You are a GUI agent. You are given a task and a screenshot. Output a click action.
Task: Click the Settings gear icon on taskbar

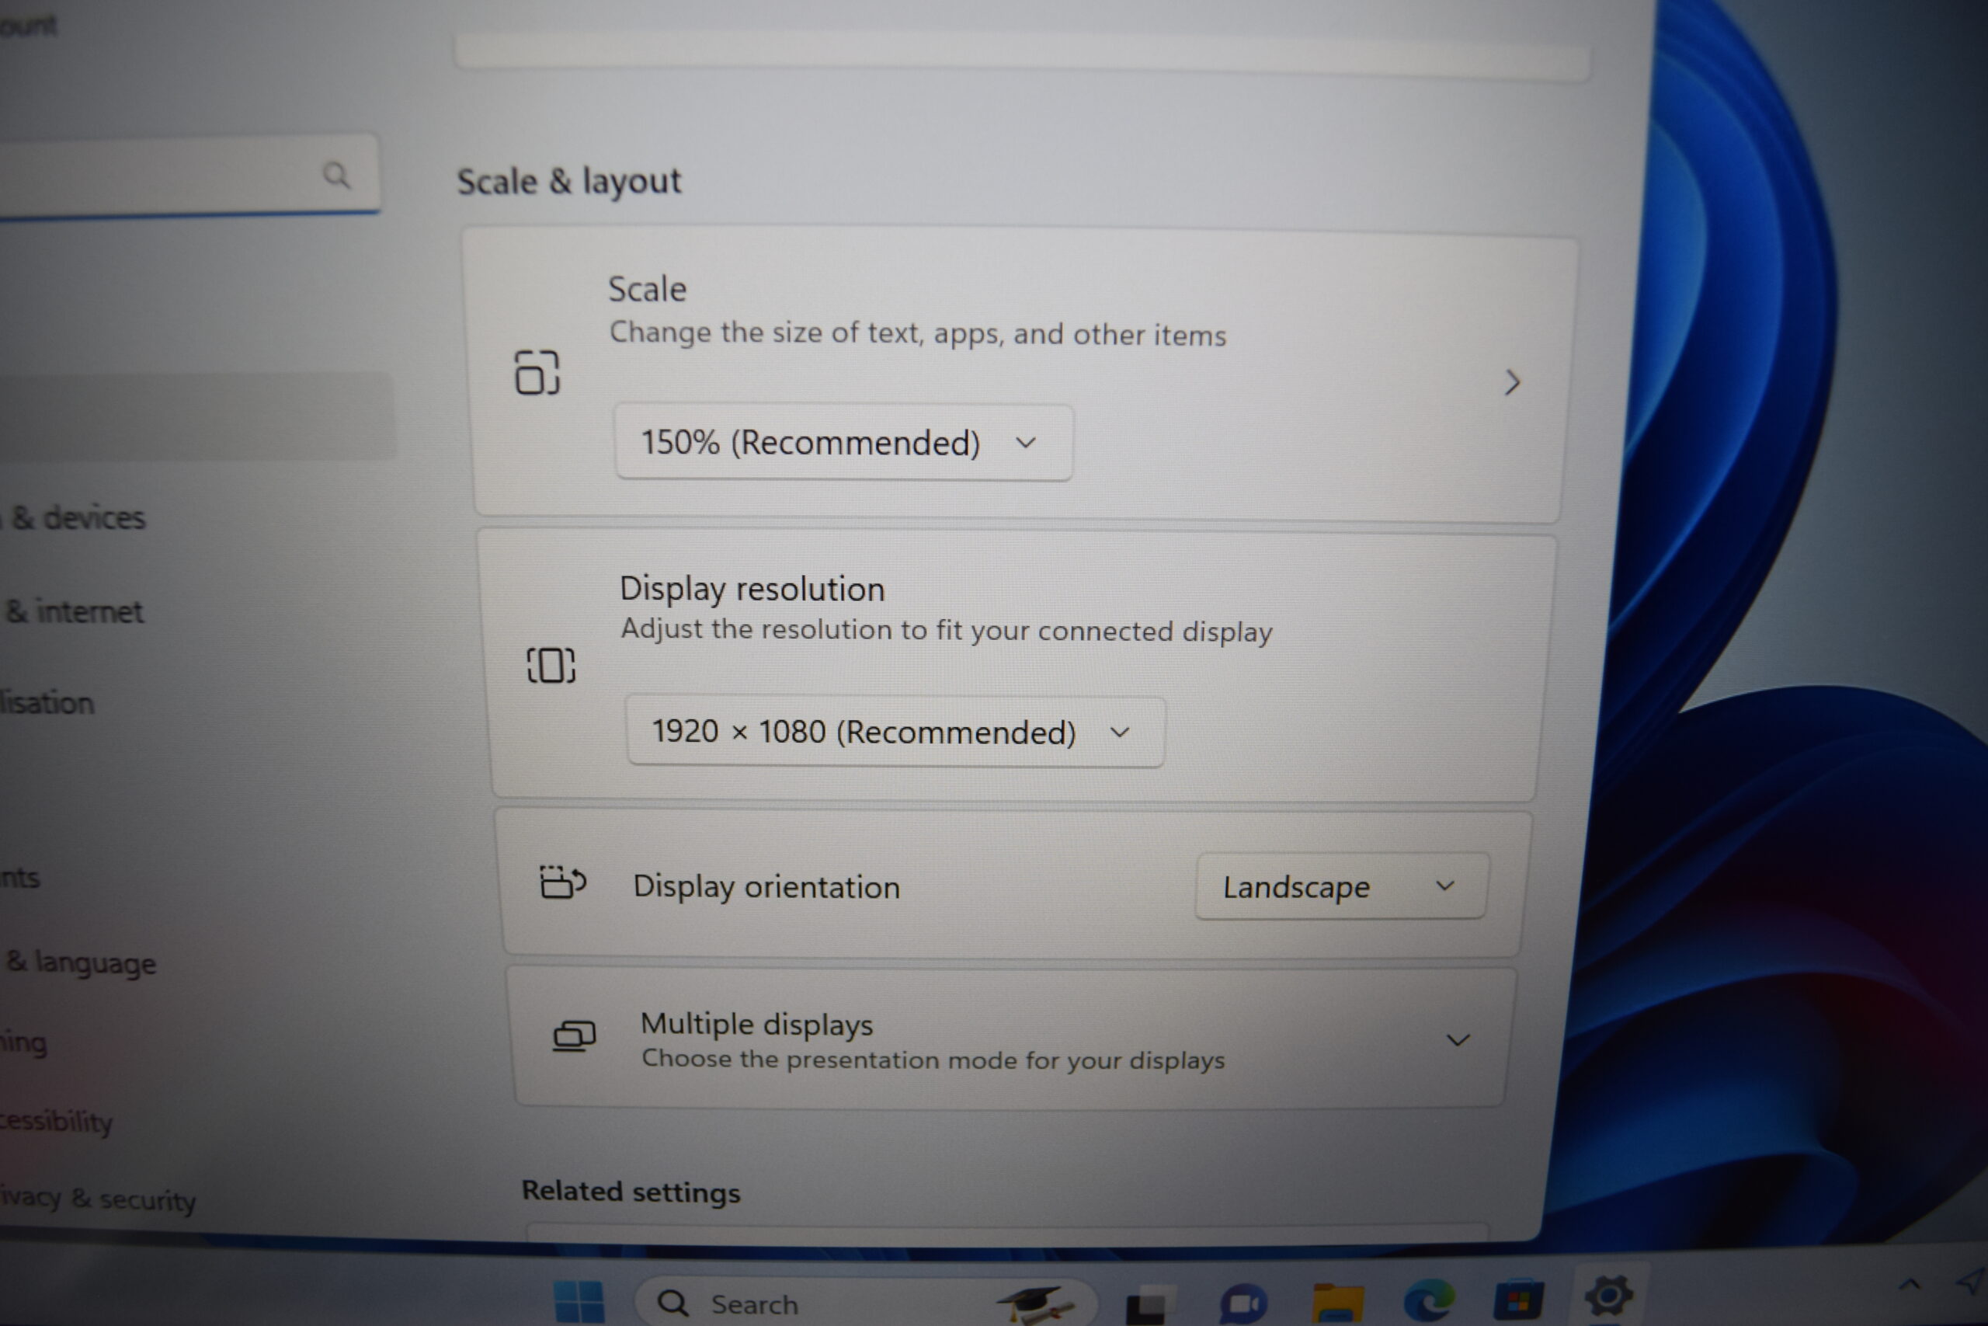(1609, 1296)
